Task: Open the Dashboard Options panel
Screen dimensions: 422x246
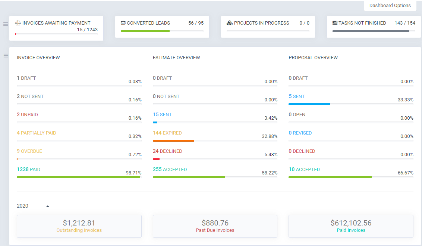Action: [390, 6]
